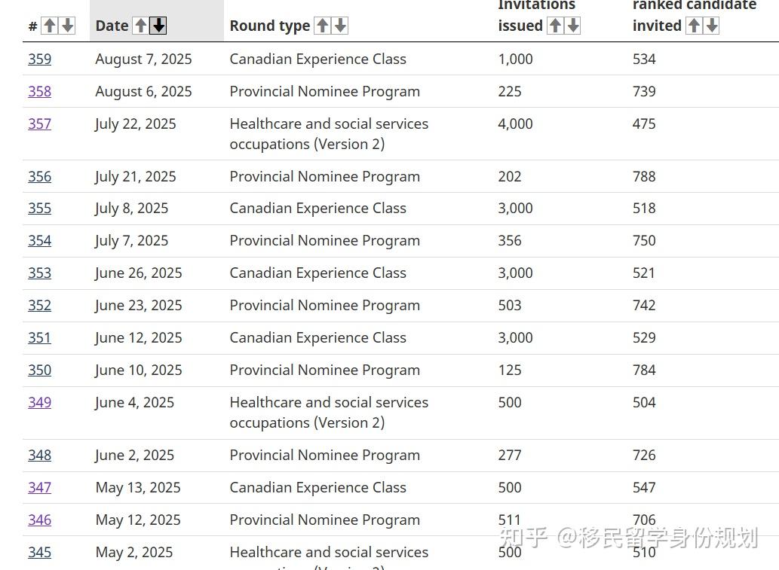The width and height of the screenshot is (779, 570).
Task: View details of round 355
Action: click(x=39, y=208)
